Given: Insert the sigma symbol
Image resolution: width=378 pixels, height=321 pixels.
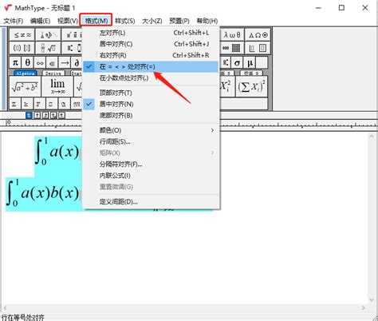Looking at the screenshot, I should tap(237, 63).
